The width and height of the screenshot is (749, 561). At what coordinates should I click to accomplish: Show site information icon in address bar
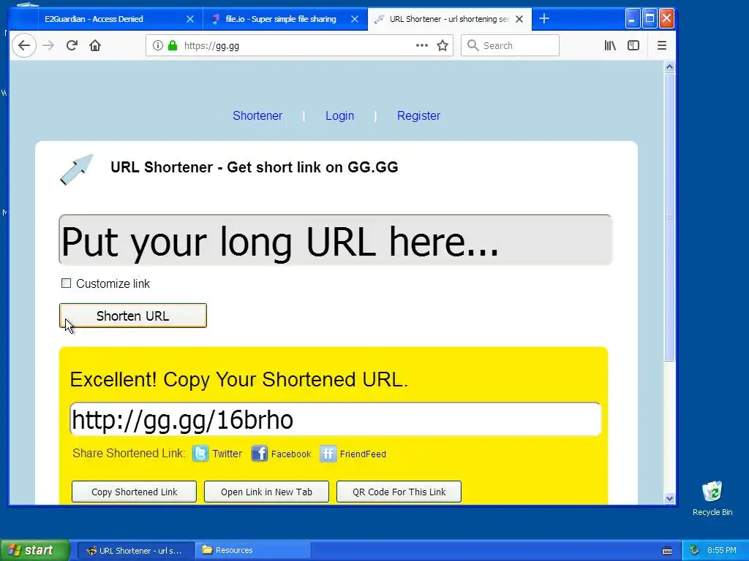tap(158, 46)
